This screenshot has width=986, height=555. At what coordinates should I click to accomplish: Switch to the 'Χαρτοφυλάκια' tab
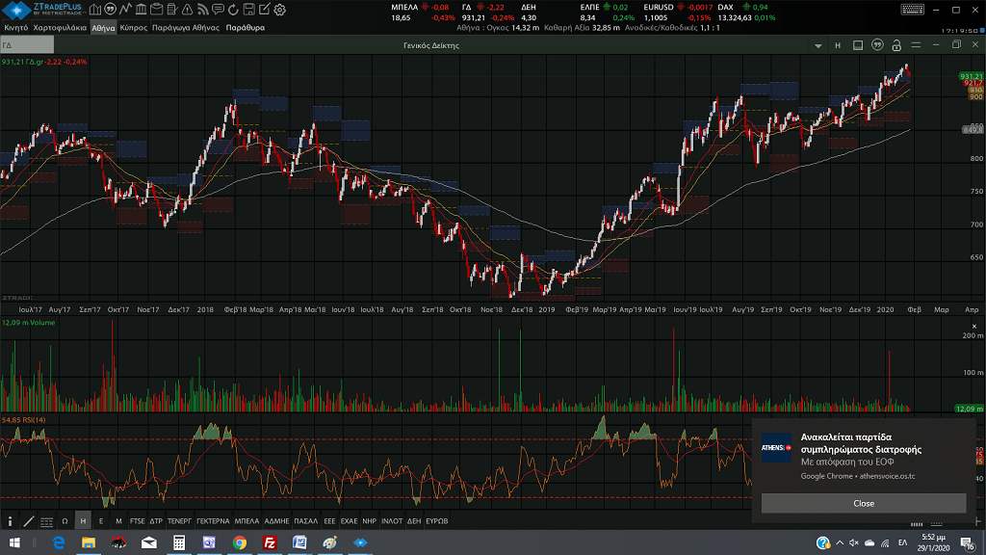click(60, 28)
